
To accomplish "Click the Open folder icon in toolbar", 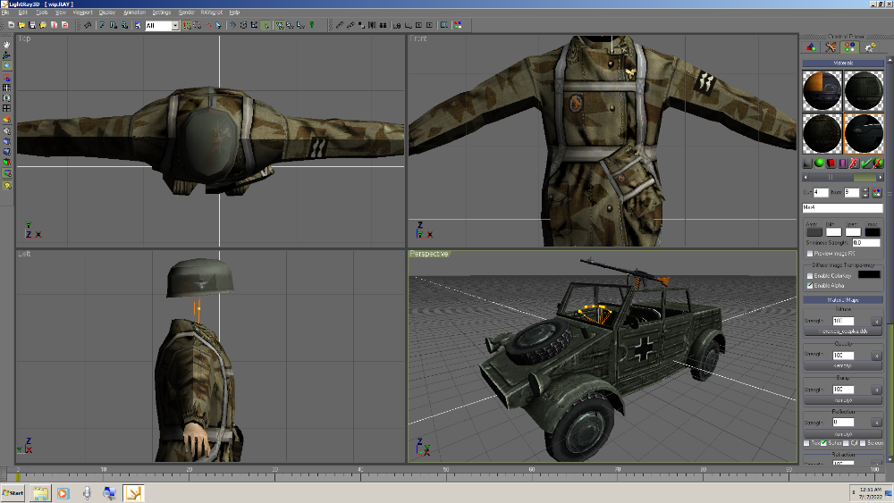I will click(x=21, y=25).
